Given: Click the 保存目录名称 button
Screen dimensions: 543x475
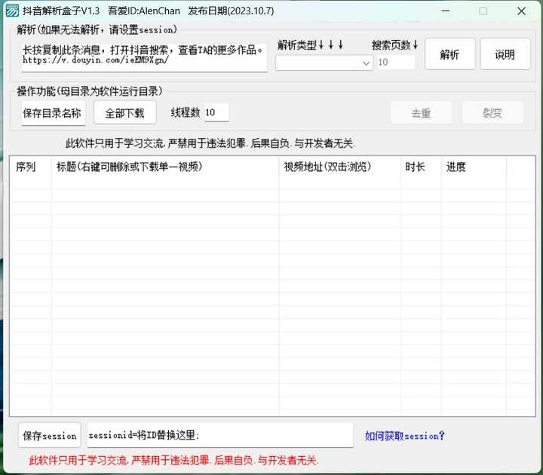Looking at the screenshot, I should tap(54, 113).
